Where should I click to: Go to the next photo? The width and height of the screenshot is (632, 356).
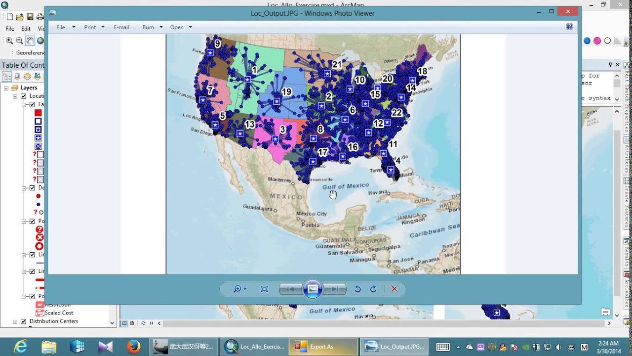334,289
